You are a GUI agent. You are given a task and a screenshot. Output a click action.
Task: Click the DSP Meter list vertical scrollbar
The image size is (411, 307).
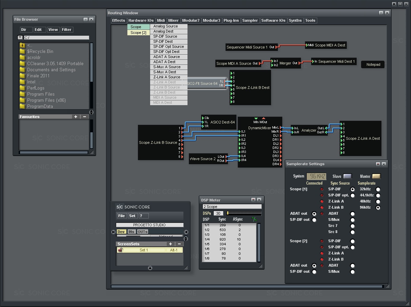click(x=259, y=243)
